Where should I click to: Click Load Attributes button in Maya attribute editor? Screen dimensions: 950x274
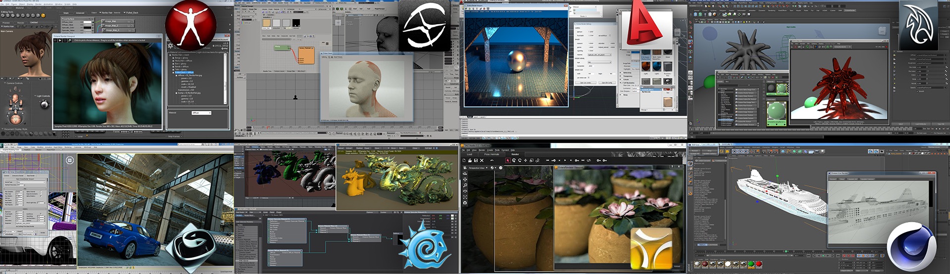point(921,124)
